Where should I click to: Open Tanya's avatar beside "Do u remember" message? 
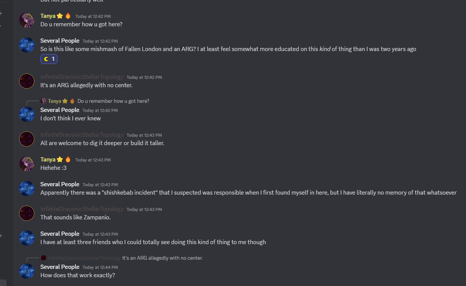coord(27,20)
